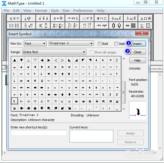Image resolution: width=164 pixels, height=163 pixels.
Task: Open the labeled arrow templates palette
Action: 102,26
